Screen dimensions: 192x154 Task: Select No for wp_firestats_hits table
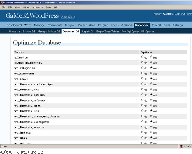(x=142, y=89)
